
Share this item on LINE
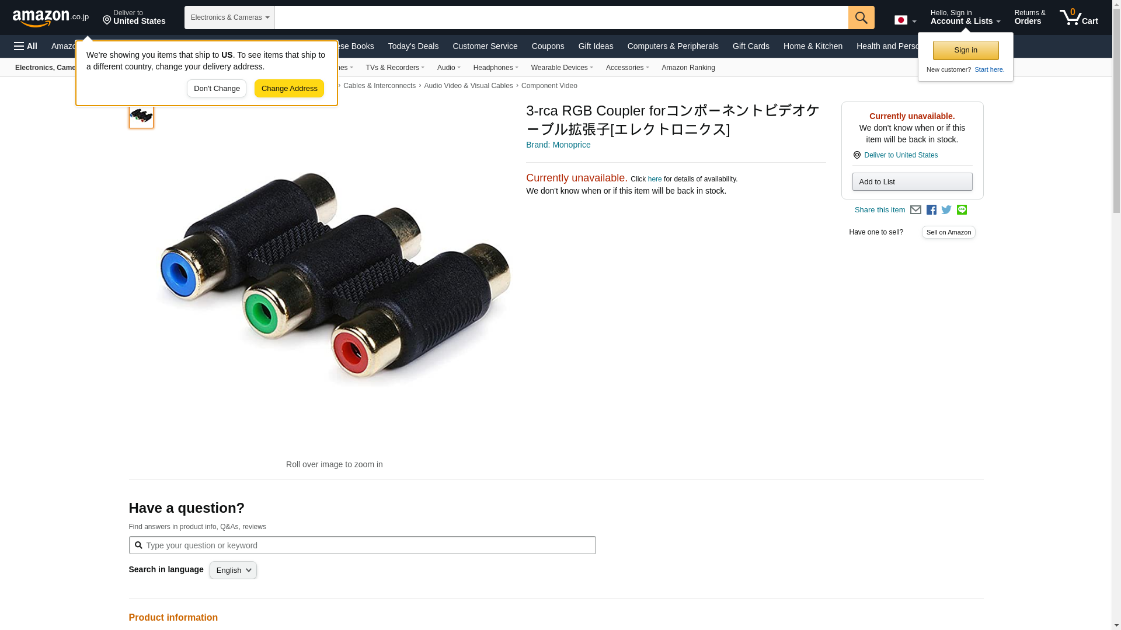pos(962,210)
